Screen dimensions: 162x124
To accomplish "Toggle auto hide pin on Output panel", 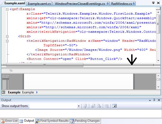I will click(154, 100).
